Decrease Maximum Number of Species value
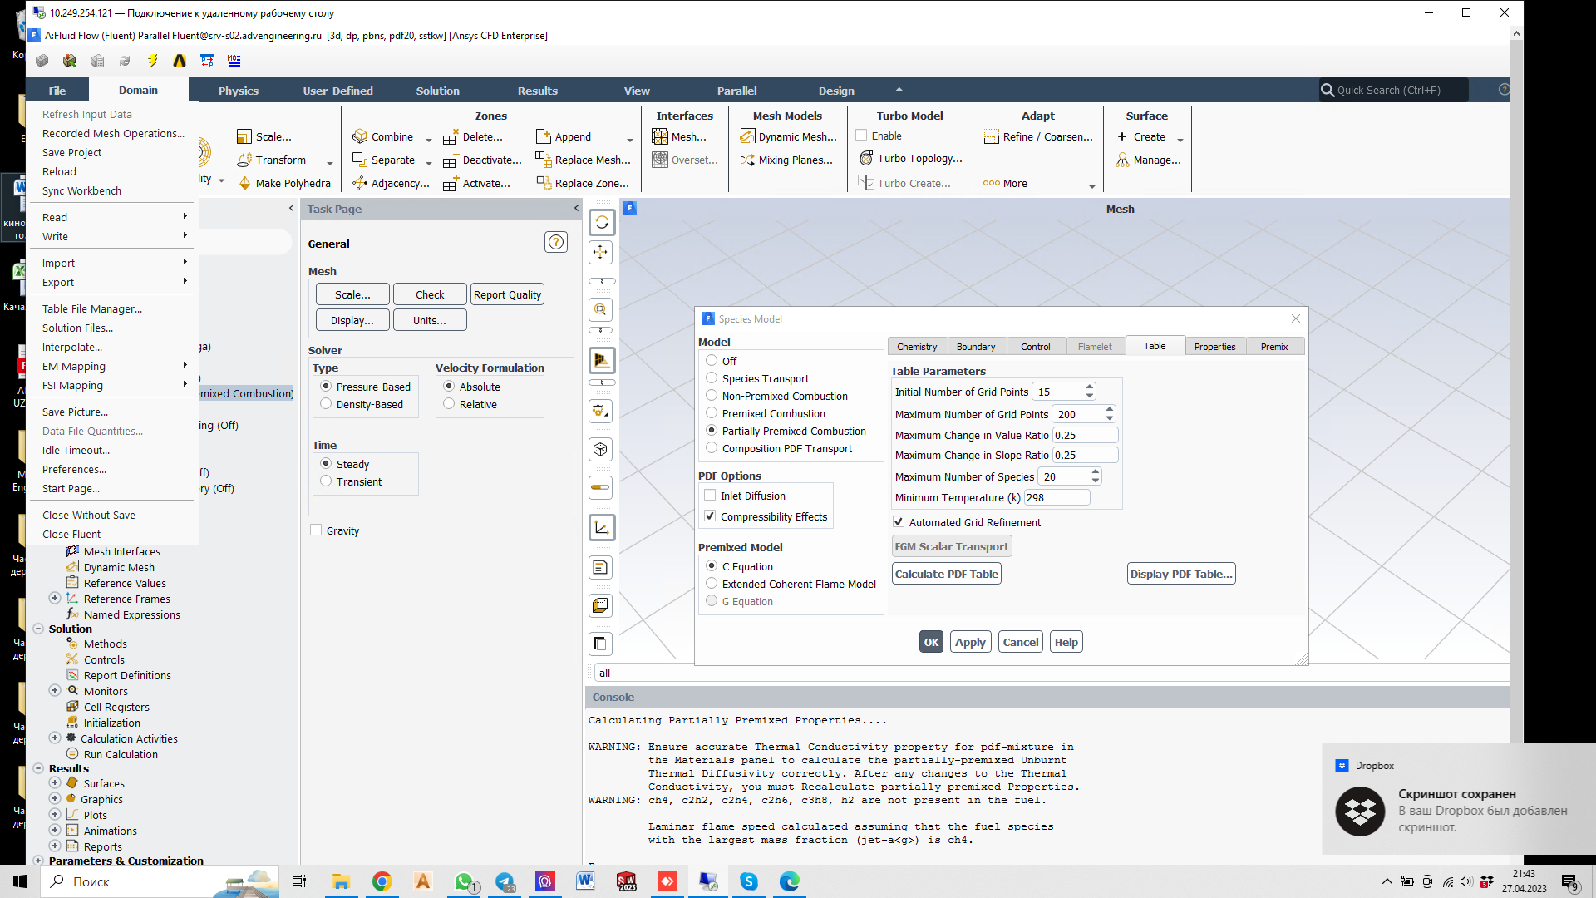Viewport: 1596px width, 898px height. [1096, 481]
